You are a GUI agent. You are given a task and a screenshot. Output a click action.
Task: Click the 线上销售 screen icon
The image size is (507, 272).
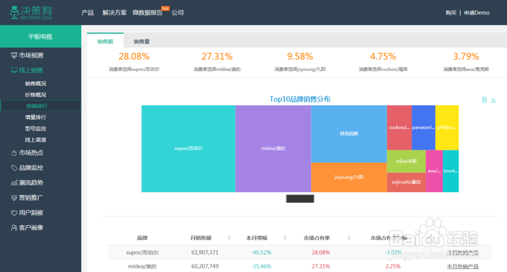coord(14,70)
